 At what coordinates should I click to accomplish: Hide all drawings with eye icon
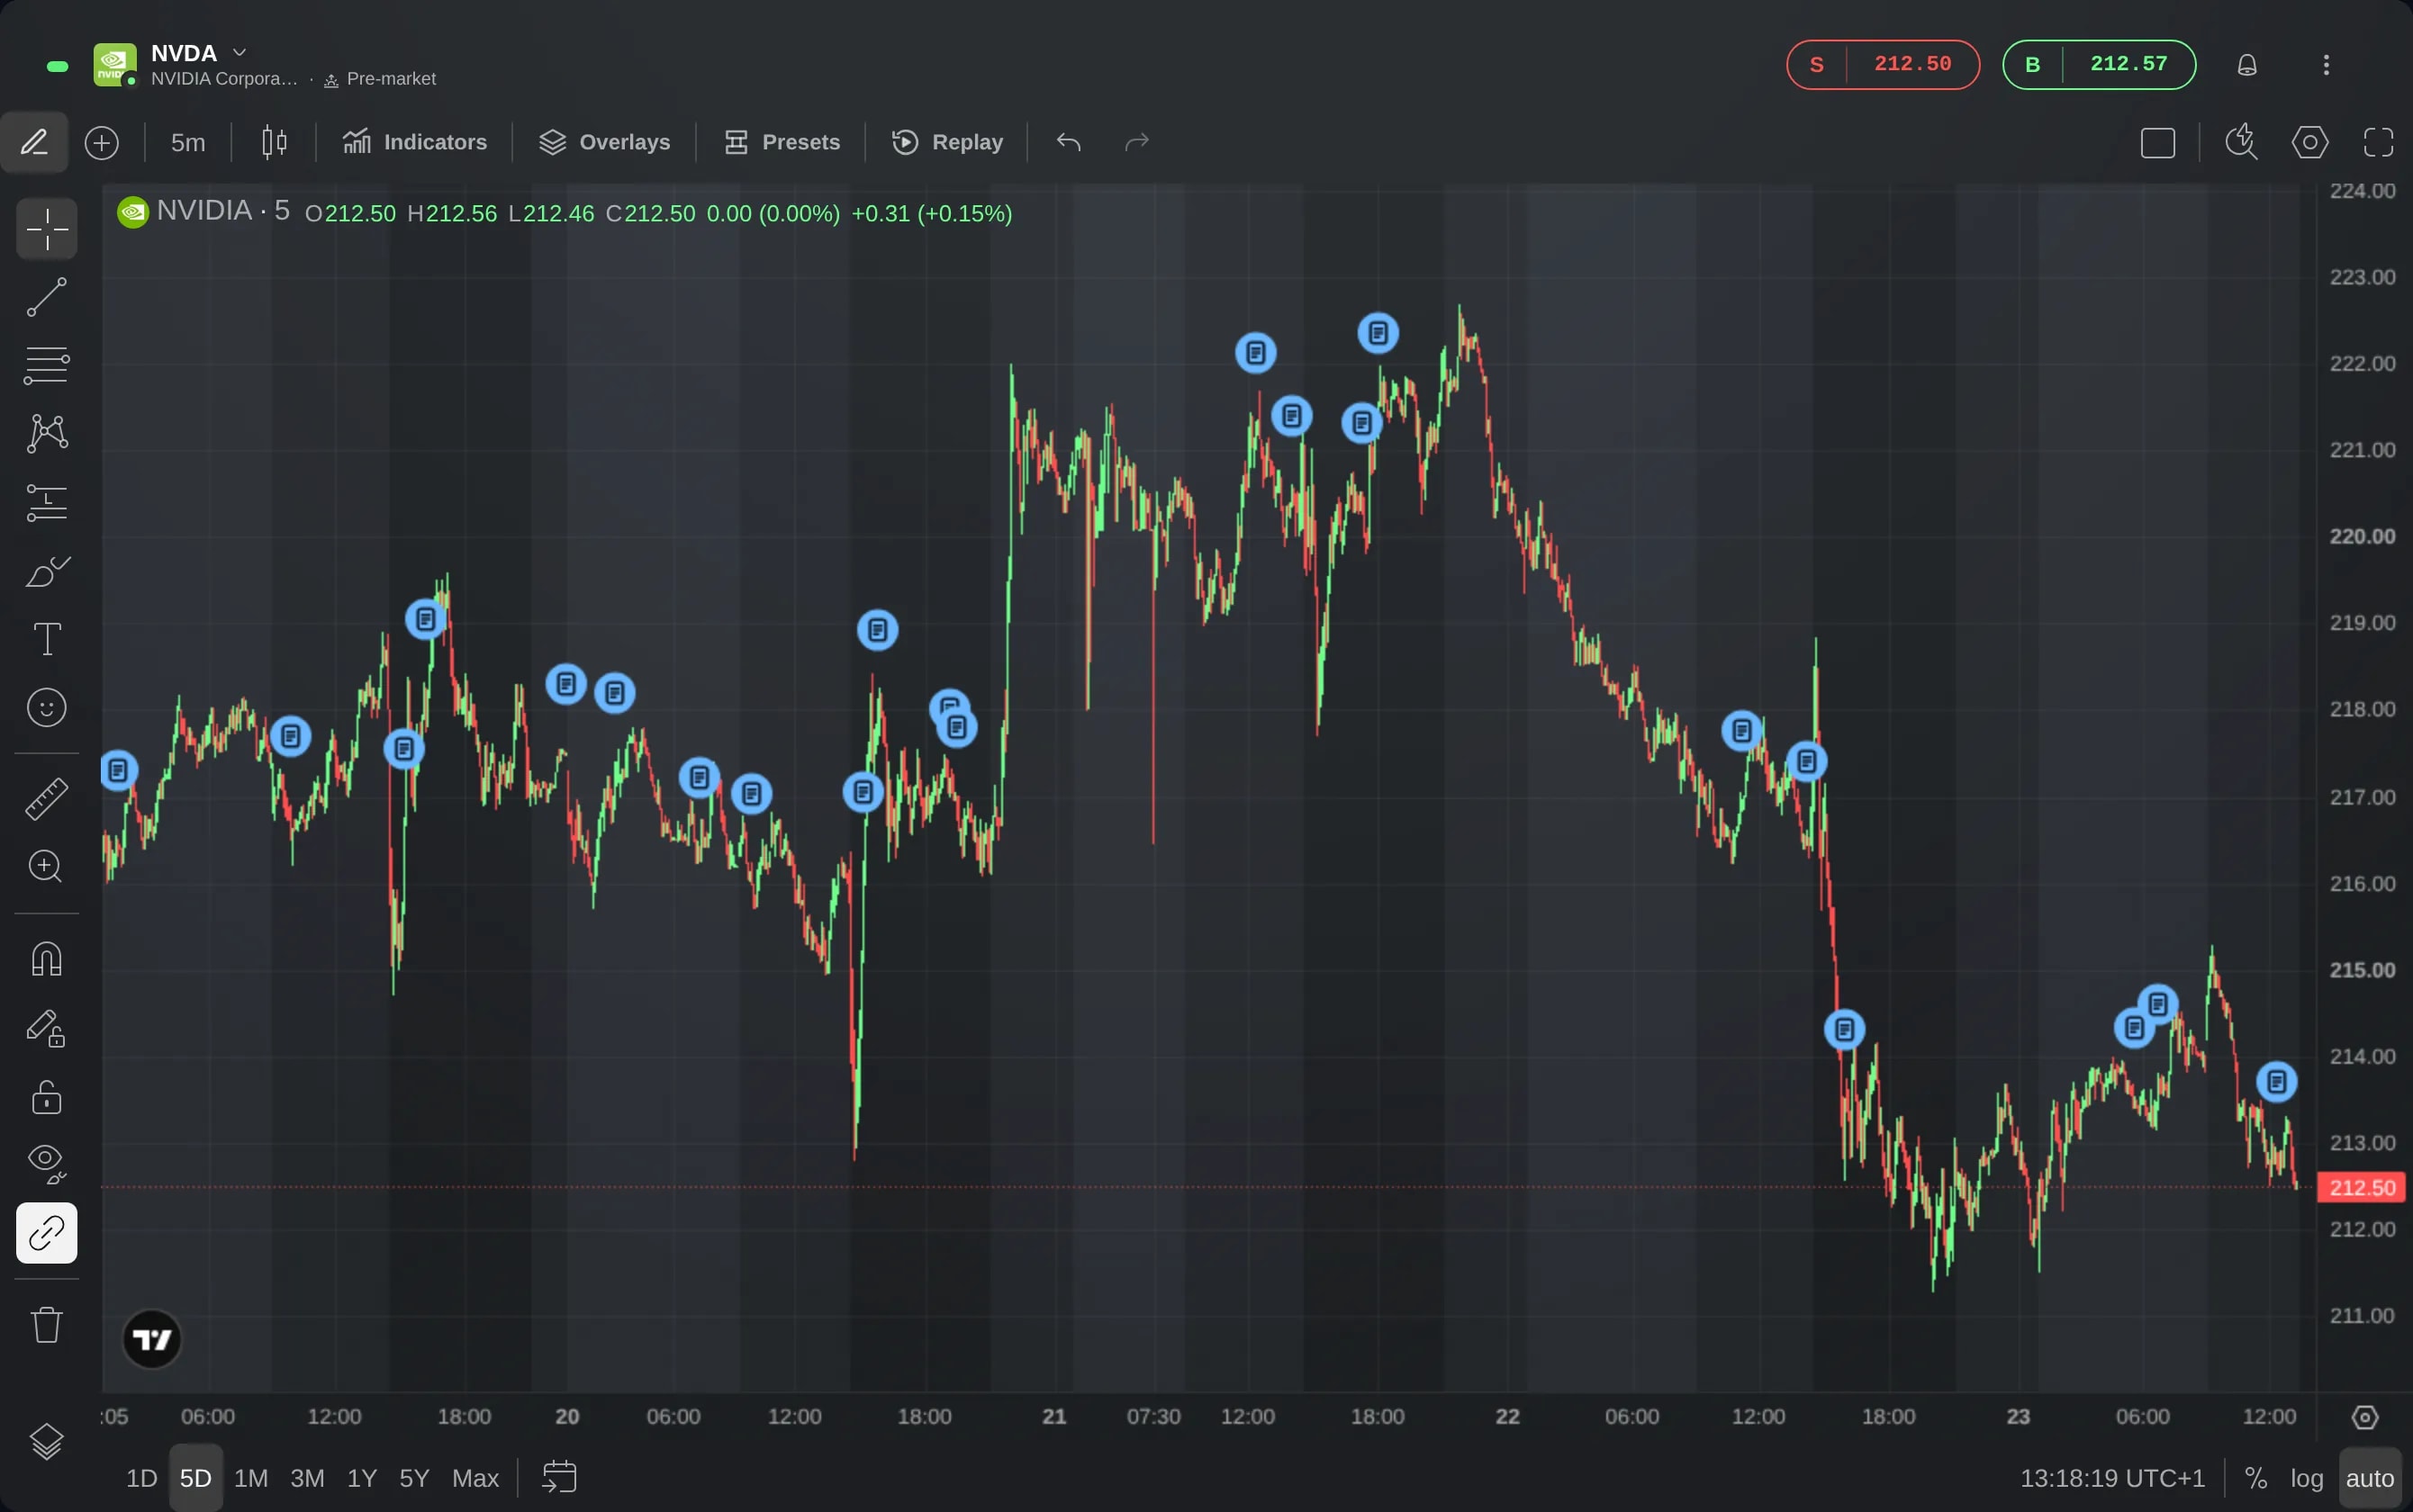(46, 1164)
